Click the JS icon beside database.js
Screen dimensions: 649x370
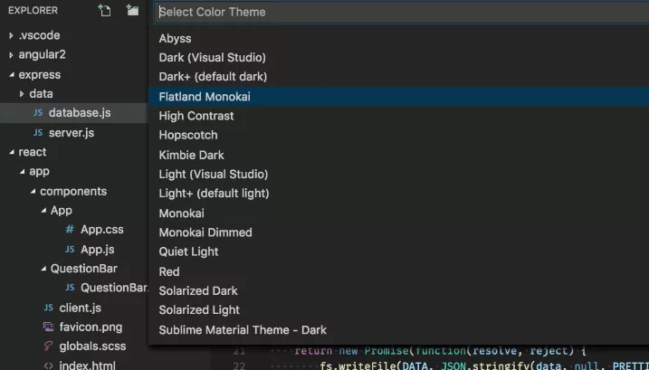point(38,112)
